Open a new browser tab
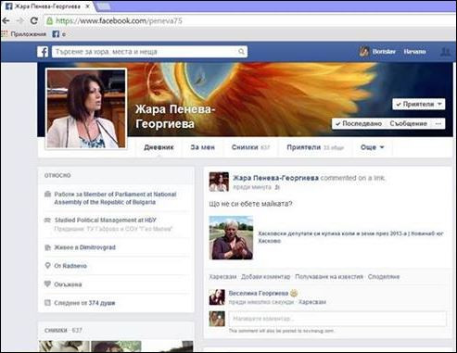This screenshot has height=353, width=457. pos(103,6)
